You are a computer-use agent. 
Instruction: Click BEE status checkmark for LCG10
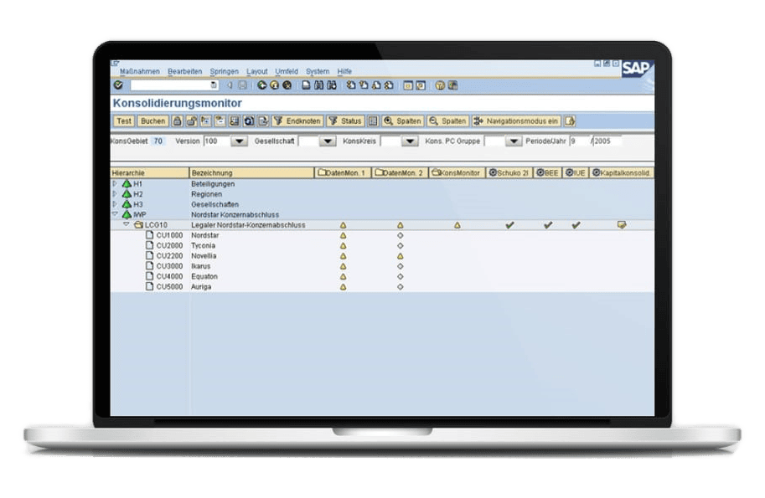pos(548,225)
